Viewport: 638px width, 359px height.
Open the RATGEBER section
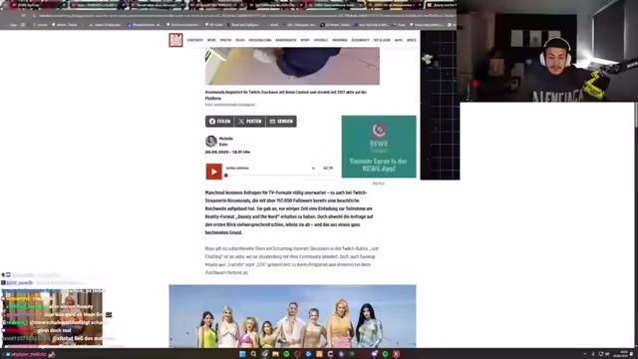339,40
